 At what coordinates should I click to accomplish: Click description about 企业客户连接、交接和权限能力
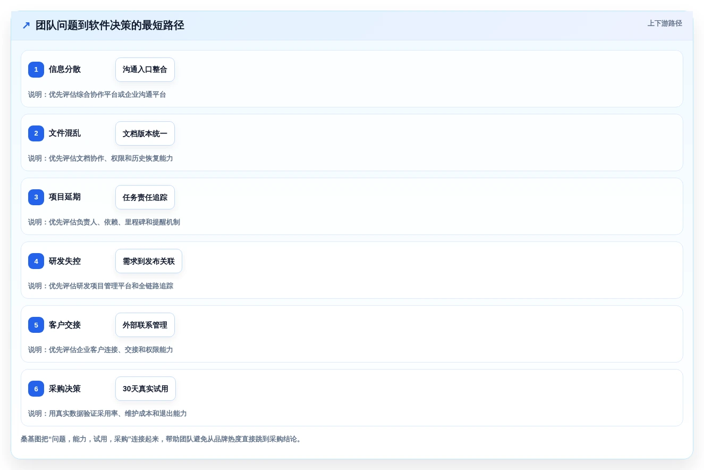pos(100,350)
